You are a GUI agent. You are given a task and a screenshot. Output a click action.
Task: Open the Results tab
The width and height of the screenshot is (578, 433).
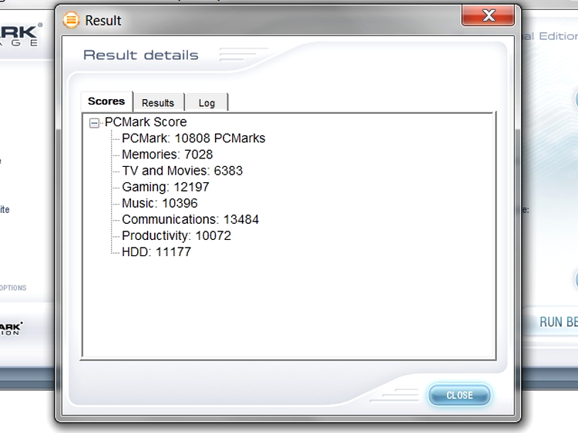[158, 102]
